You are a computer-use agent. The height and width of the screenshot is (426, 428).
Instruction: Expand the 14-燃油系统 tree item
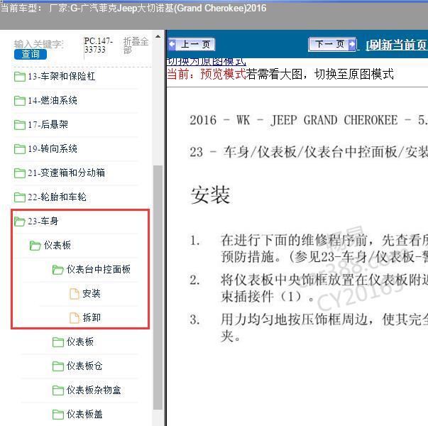53,101
